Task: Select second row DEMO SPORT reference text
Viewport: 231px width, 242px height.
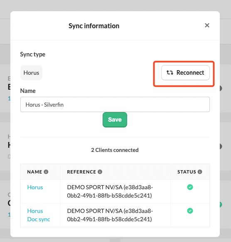Action: 110,215
